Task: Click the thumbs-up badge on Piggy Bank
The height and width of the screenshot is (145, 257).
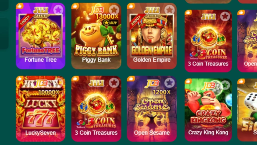Action: pos(75,6)
